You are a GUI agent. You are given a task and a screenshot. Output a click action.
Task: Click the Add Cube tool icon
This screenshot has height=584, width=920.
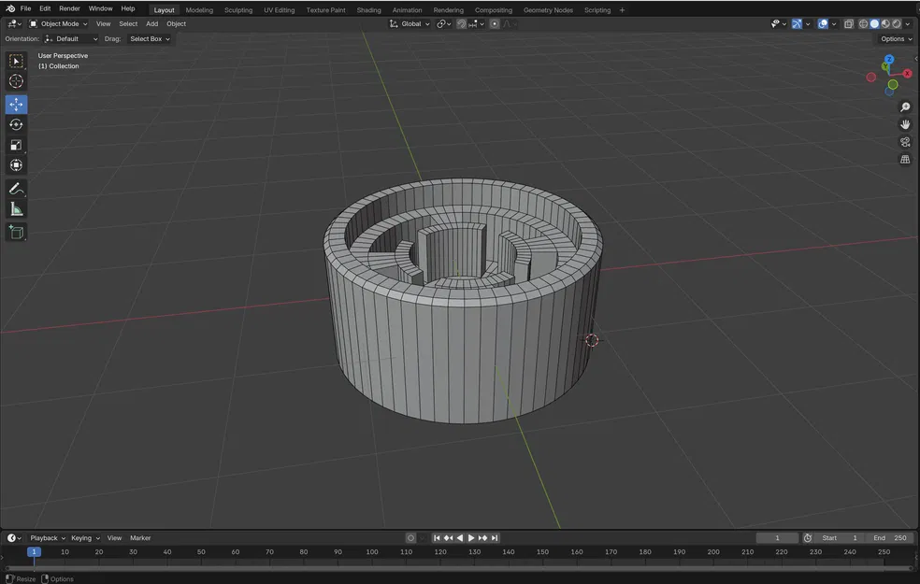tap(16, 232)
